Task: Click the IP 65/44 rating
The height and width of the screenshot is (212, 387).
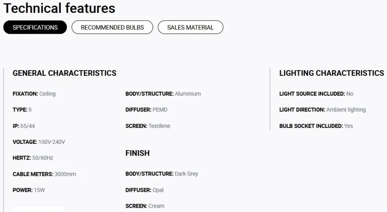Action: (24, 126)
